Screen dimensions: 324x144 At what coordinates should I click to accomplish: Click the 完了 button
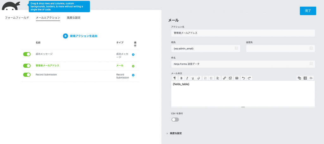tap(308, 11)
